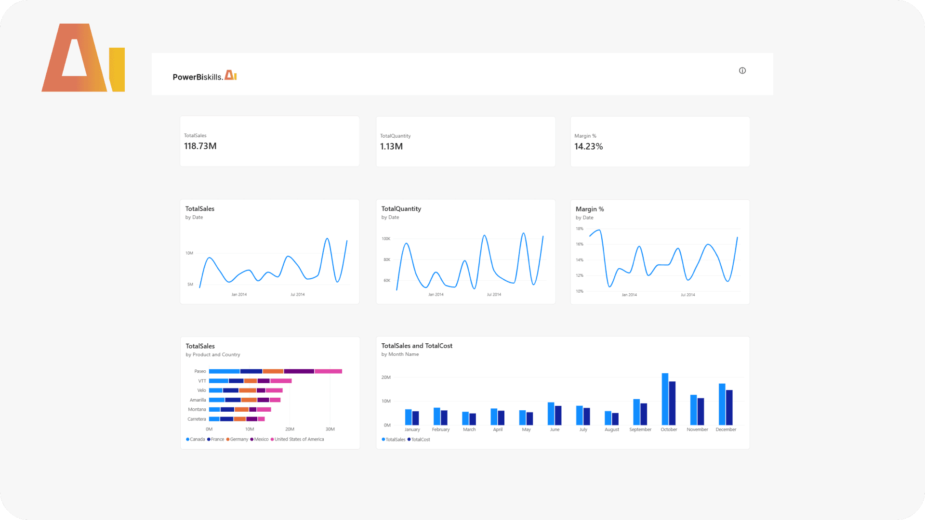The width and height of the screenshot is (925, 520).
Task: Click the 30M axis label in product chart
Action: tap(330, 429)
